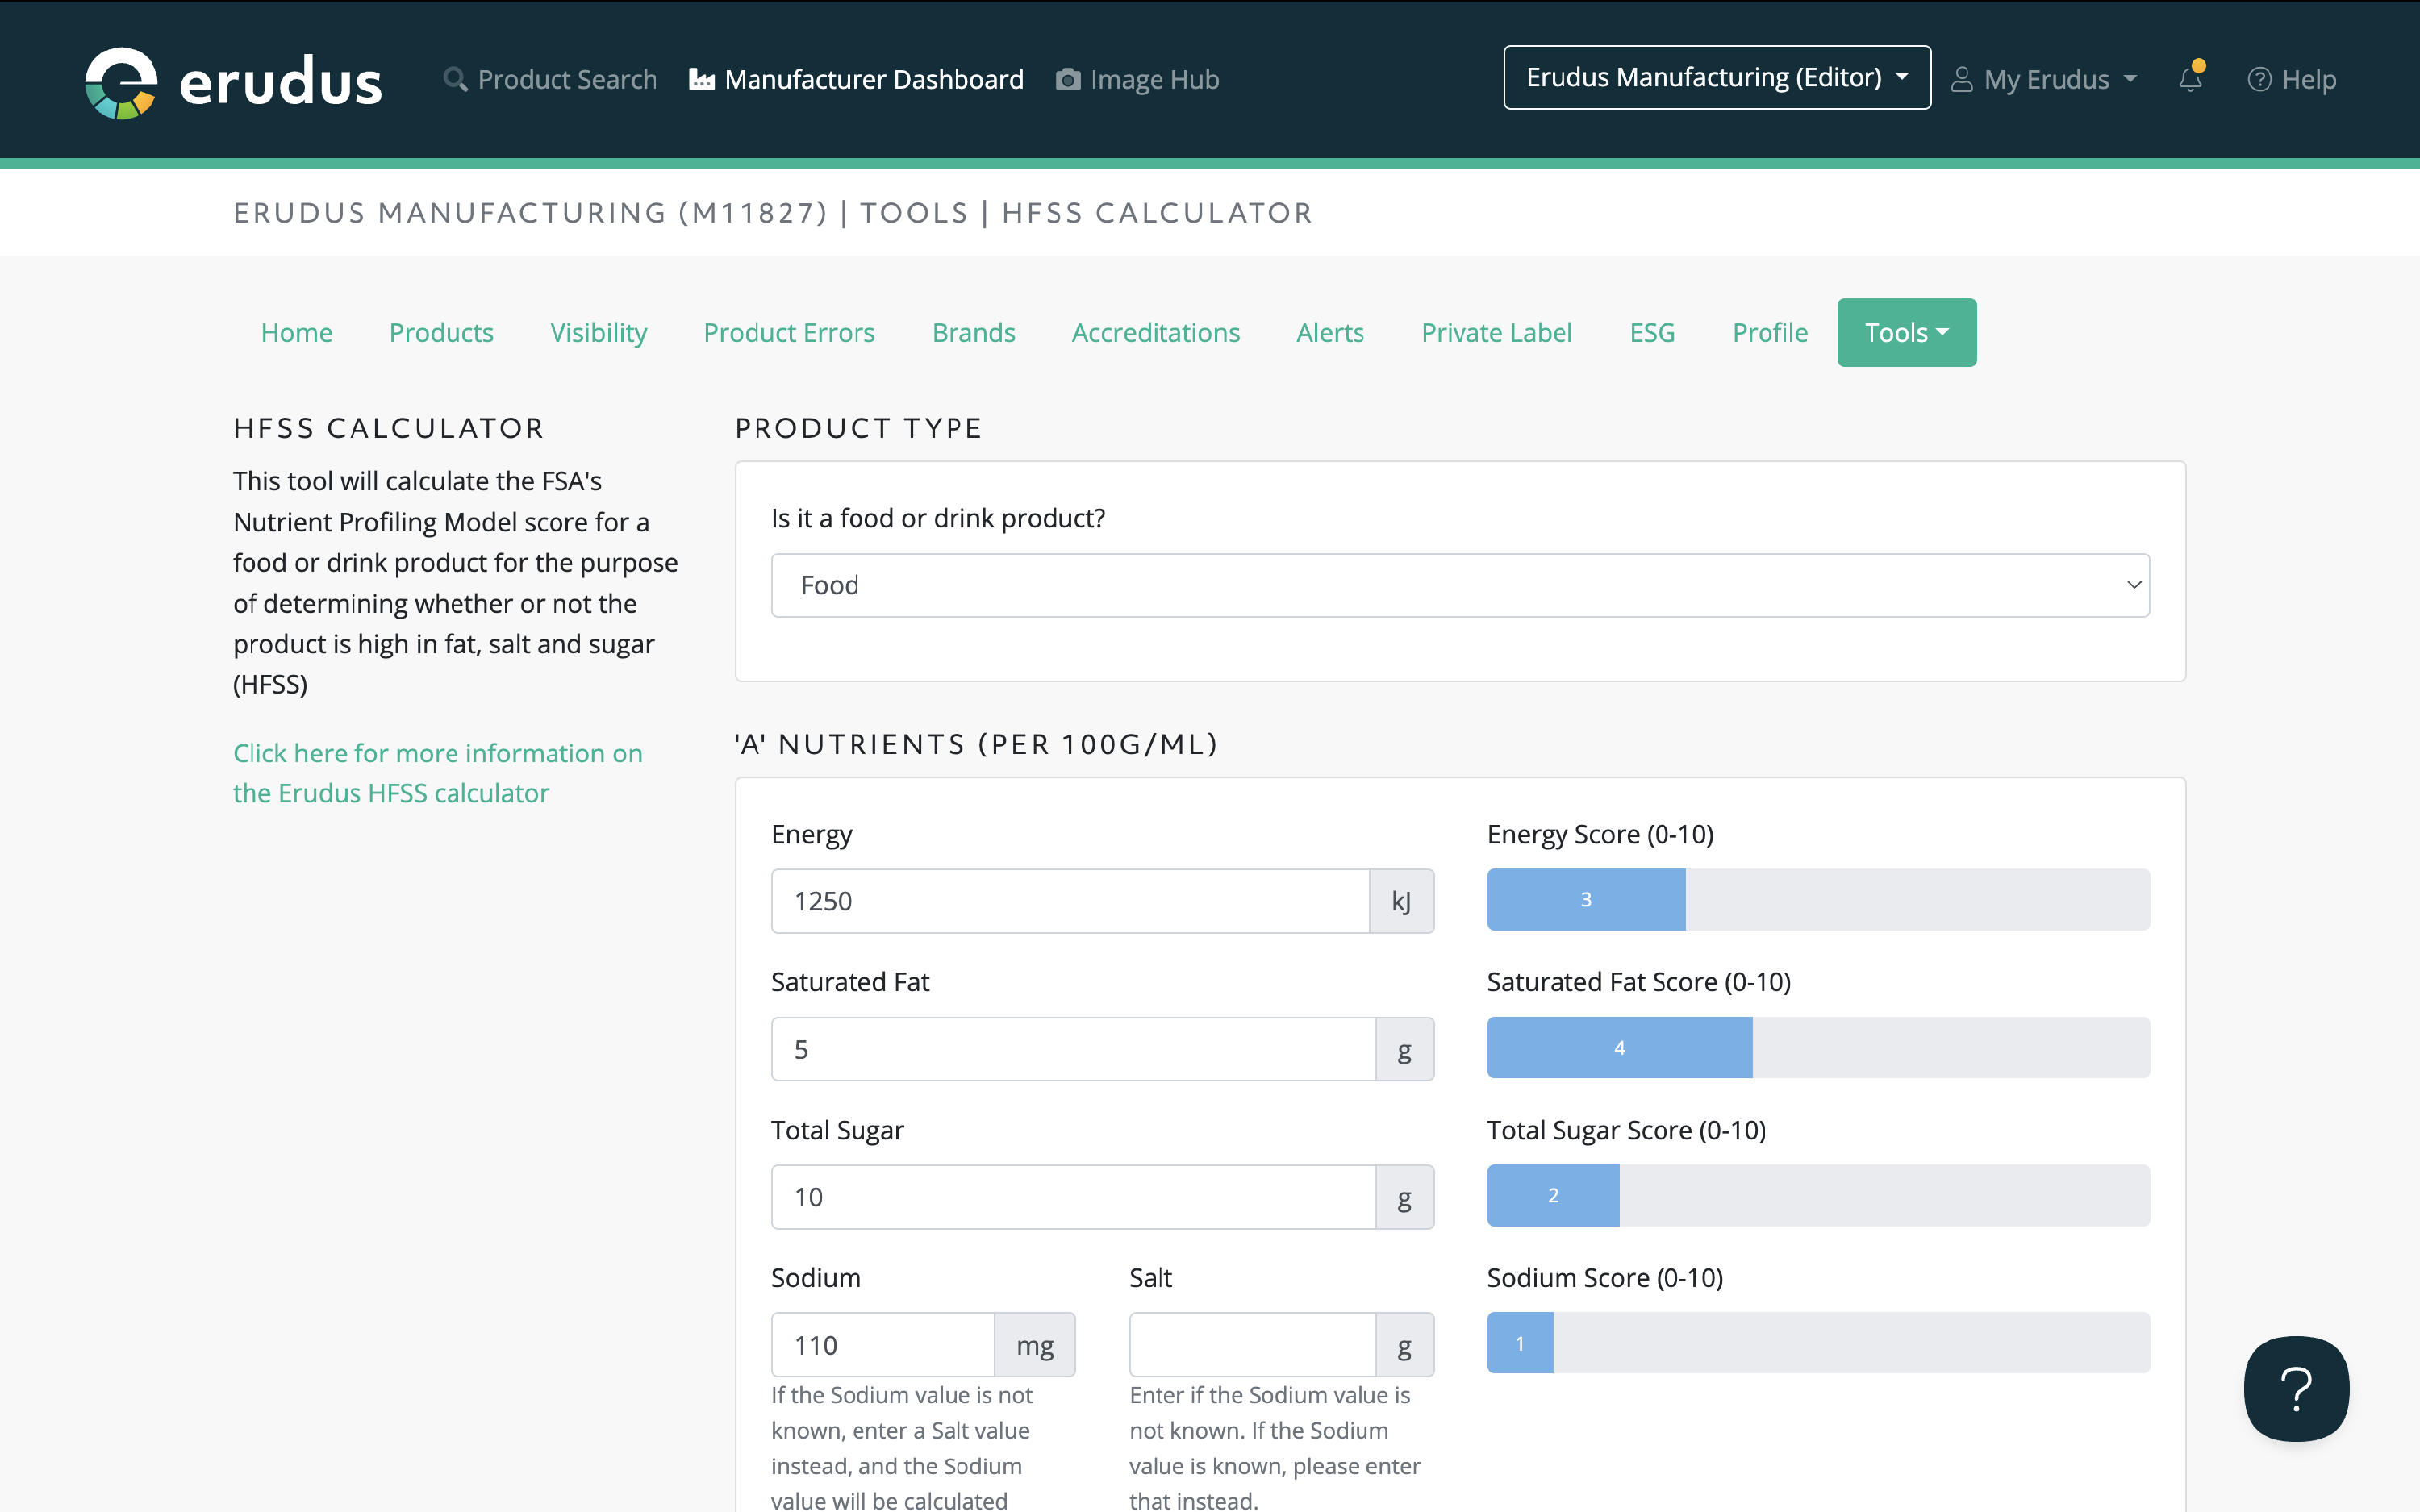Open the floating help chat button

click(x=2295, y=1387)
